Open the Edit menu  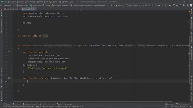(9, 2)
